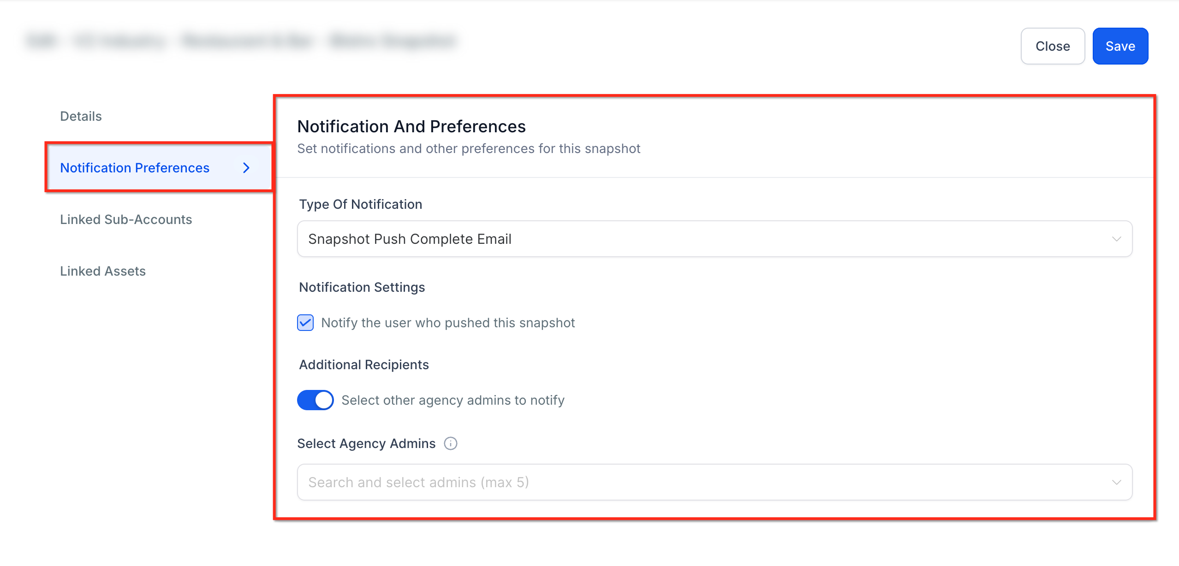The height and width of the screenshot is (566, 1179).
Task: Click the Close button
Action: (x=1052, y=46)
